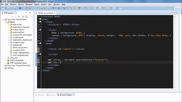The width and height of the screenshot is (182, 102).
Task: Switch to the Console tab
Action: click(51, 95)
